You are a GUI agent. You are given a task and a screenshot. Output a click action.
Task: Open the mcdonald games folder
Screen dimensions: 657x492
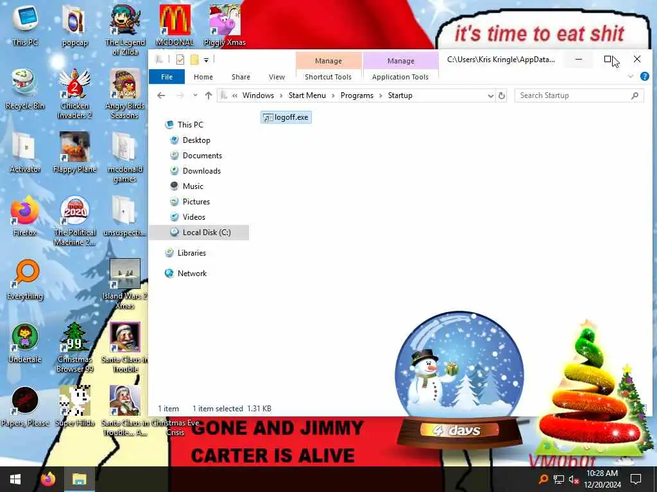(x=125, y=158)
